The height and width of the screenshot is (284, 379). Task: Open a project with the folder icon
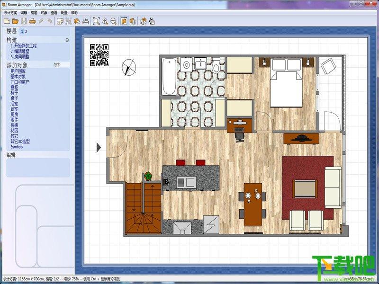15,21
